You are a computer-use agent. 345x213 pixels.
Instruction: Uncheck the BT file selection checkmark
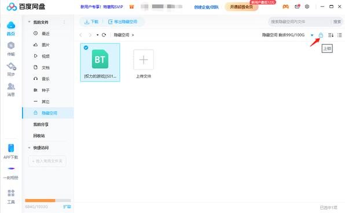pyautogui.click(x=86, y=47)
